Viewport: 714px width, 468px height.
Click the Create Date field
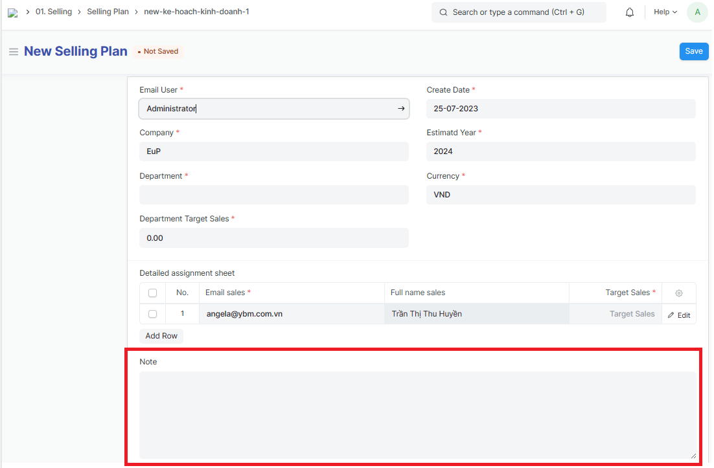[560, 109]
